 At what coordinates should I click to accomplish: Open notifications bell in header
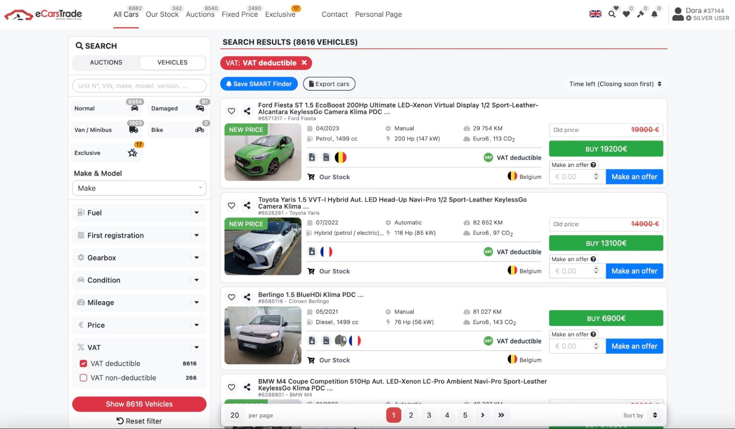pyautogui.click(x=654, y=14)
